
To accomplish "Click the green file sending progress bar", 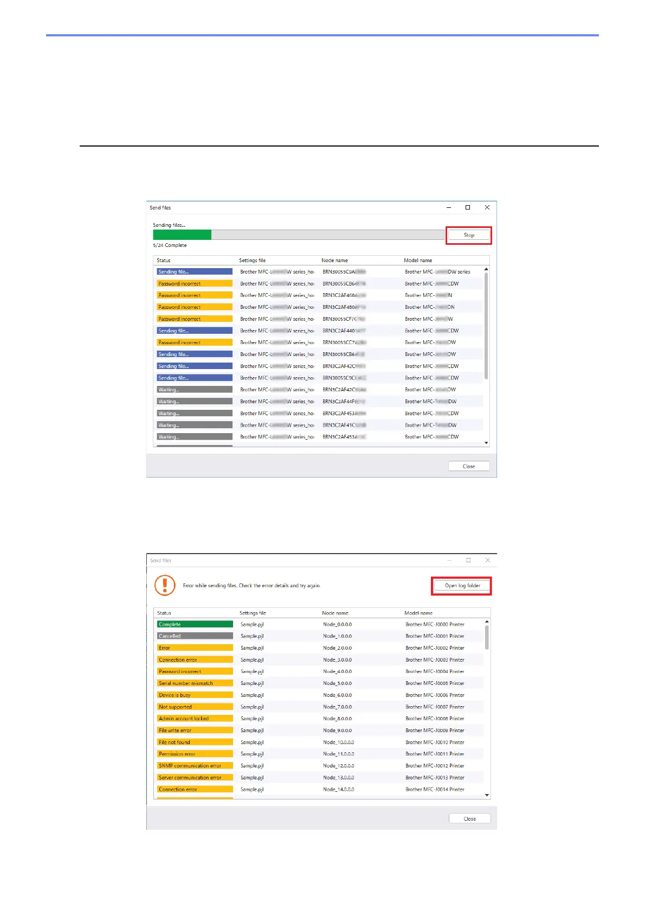I will [x=182, y=234].
